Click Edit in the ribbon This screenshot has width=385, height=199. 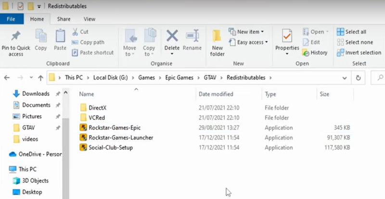pos(311,42)
